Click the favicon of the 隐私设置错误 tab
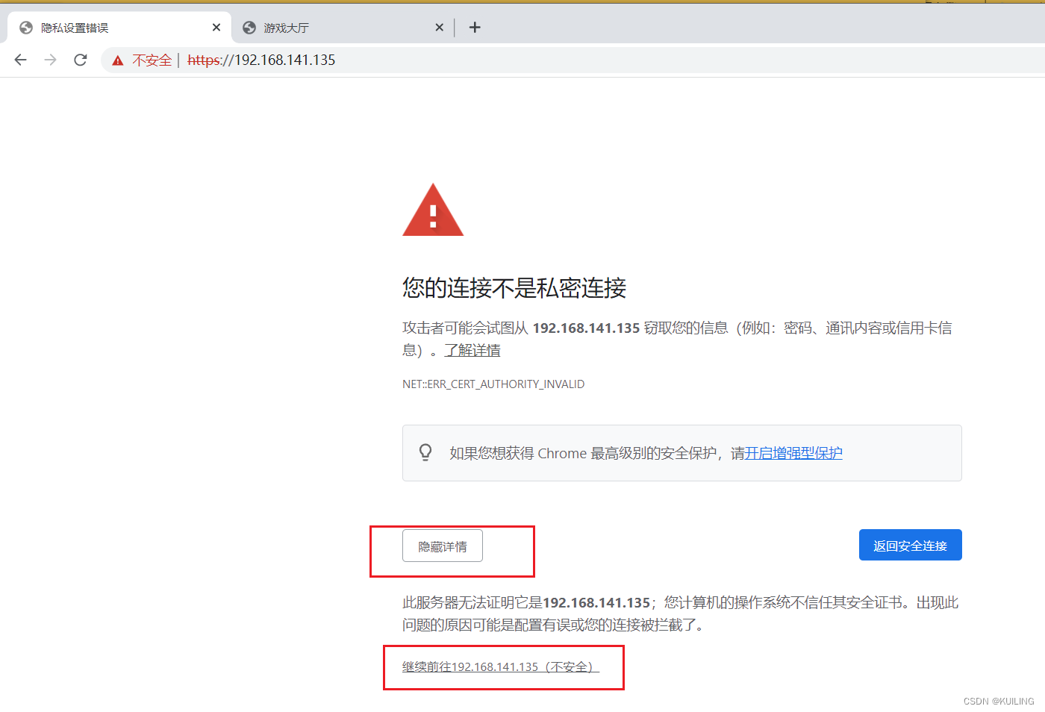Viewport: 1045px width, 712px height. (25, 27)
